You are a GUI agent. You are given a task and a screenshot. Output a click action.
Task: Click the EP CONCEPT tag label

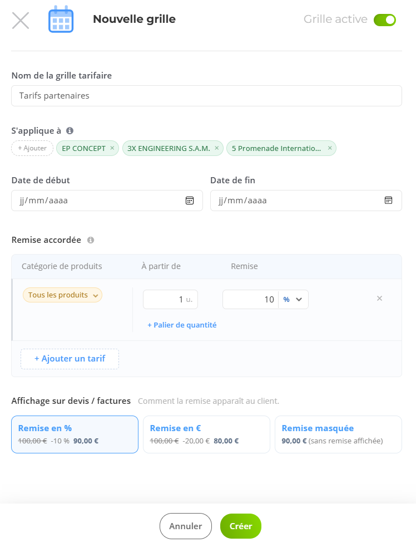[83, 148]
